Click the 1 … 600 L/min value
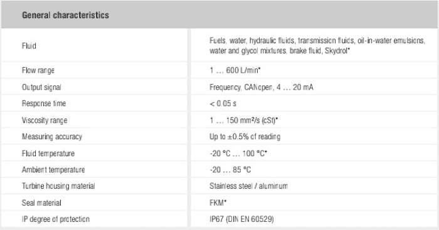439x230 pixels. point(235,70)
